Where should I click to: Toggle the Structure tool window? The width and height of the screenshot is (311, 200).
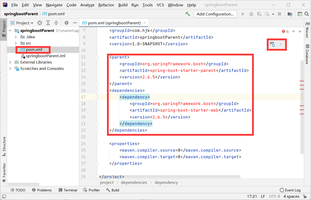point(4,146)
